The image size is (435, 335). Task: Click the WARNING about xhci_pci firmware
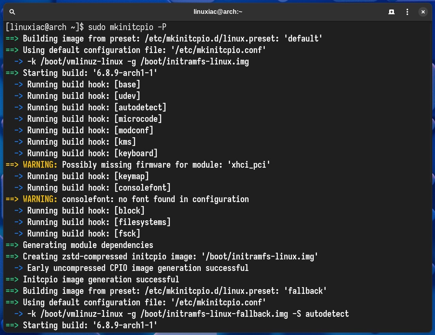[x=138, y=165]
